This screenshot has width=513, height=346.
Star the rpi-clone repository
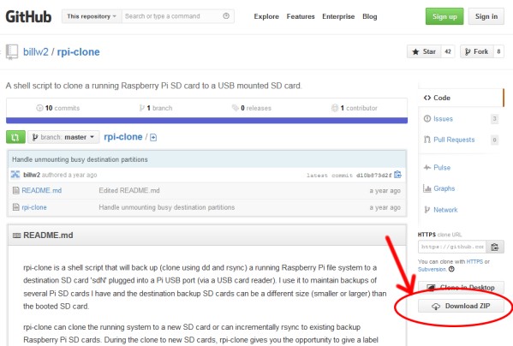pos(424,51)
